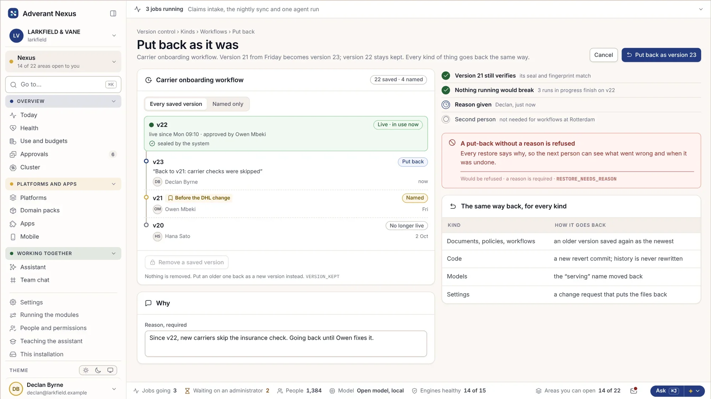
Task: Open the Ask assistant button
Action: (667, 391)
